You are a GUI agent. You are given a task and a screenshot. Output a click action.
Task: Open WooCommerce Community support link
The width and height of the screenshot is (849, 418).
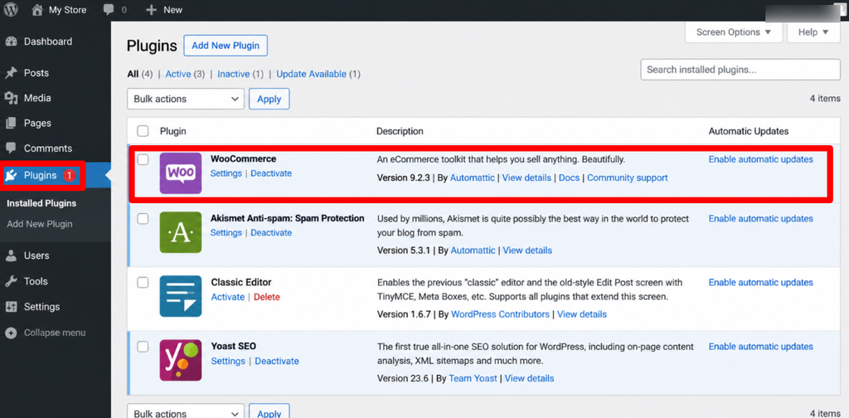[628, 177]
